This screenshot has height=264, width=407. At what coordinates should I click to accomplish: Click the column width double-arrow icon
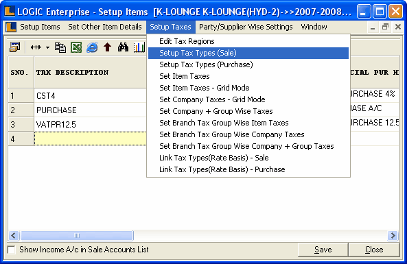(x=36, y=47)
